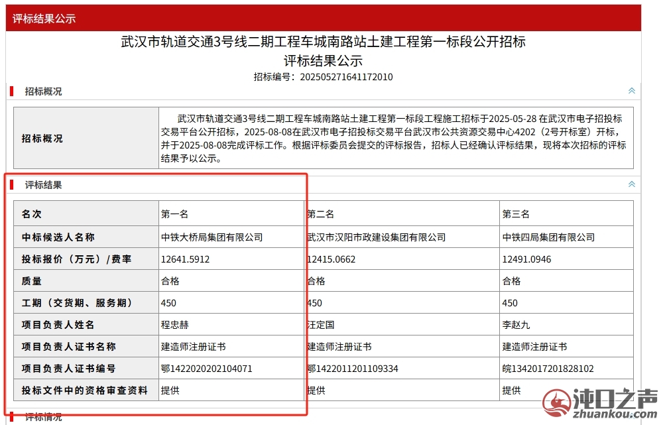Viewport: 665px width, 425px height.
Task: Click the red marker beside 招标概况 heading
Action: (x=12, y=91)
